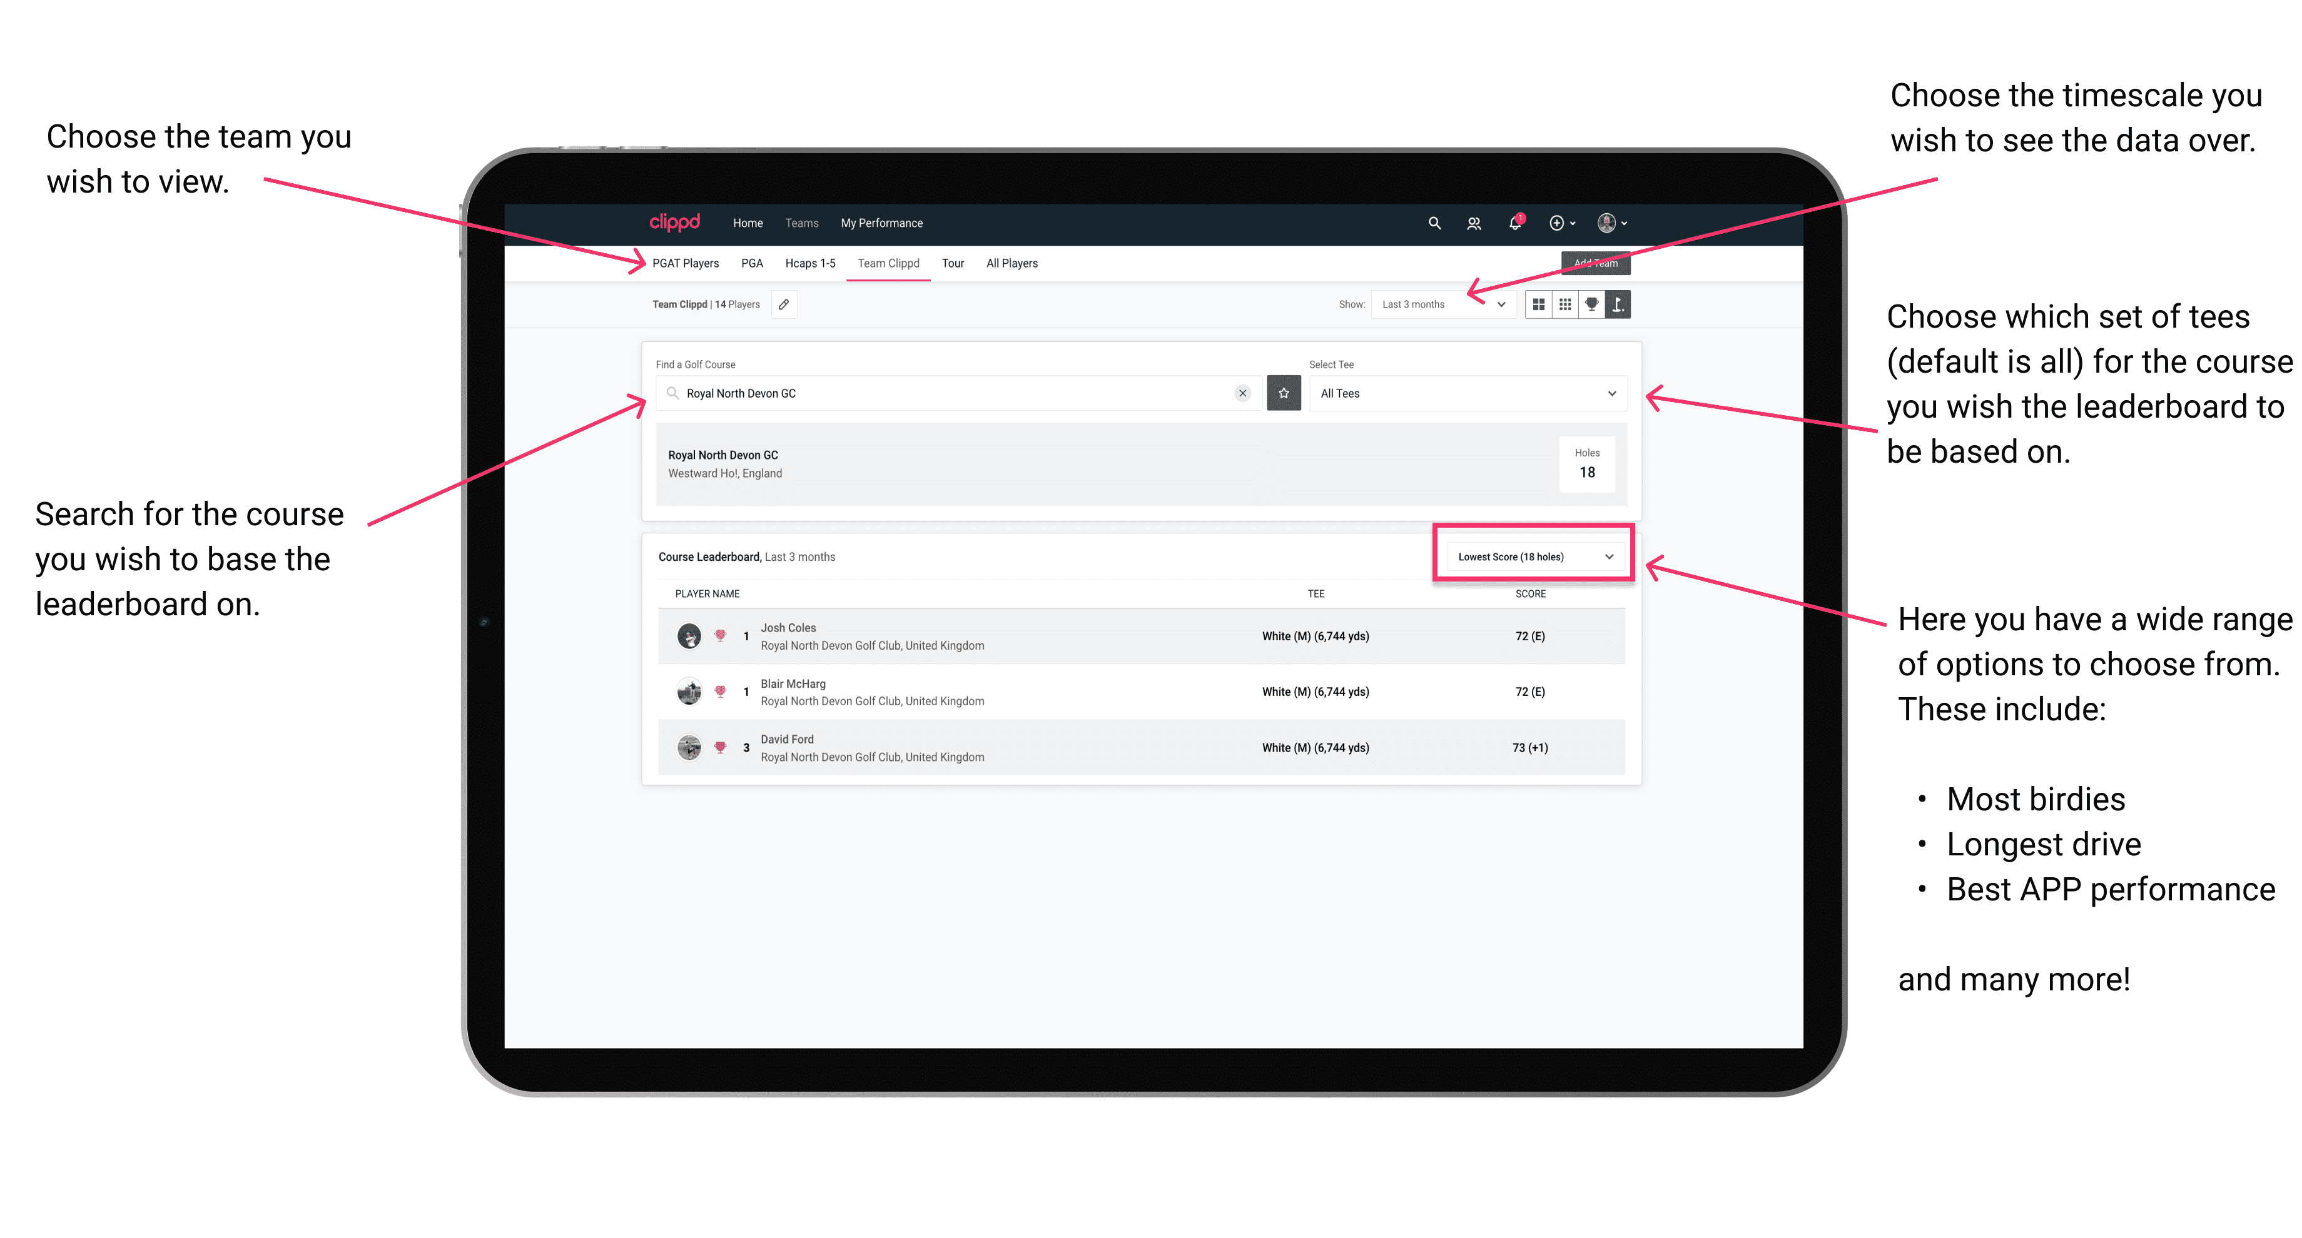The height and width of the screenshot is (1238, 2302).
Task: Click the star/favorite icon for Royal North Devon
Action: (1284, 392)
